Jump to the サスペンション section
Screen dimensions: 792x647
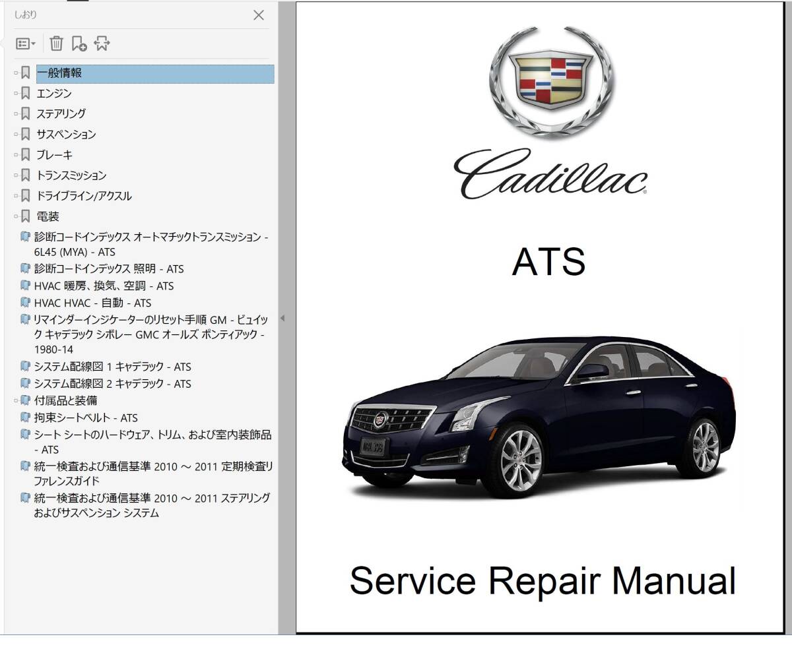66,135
